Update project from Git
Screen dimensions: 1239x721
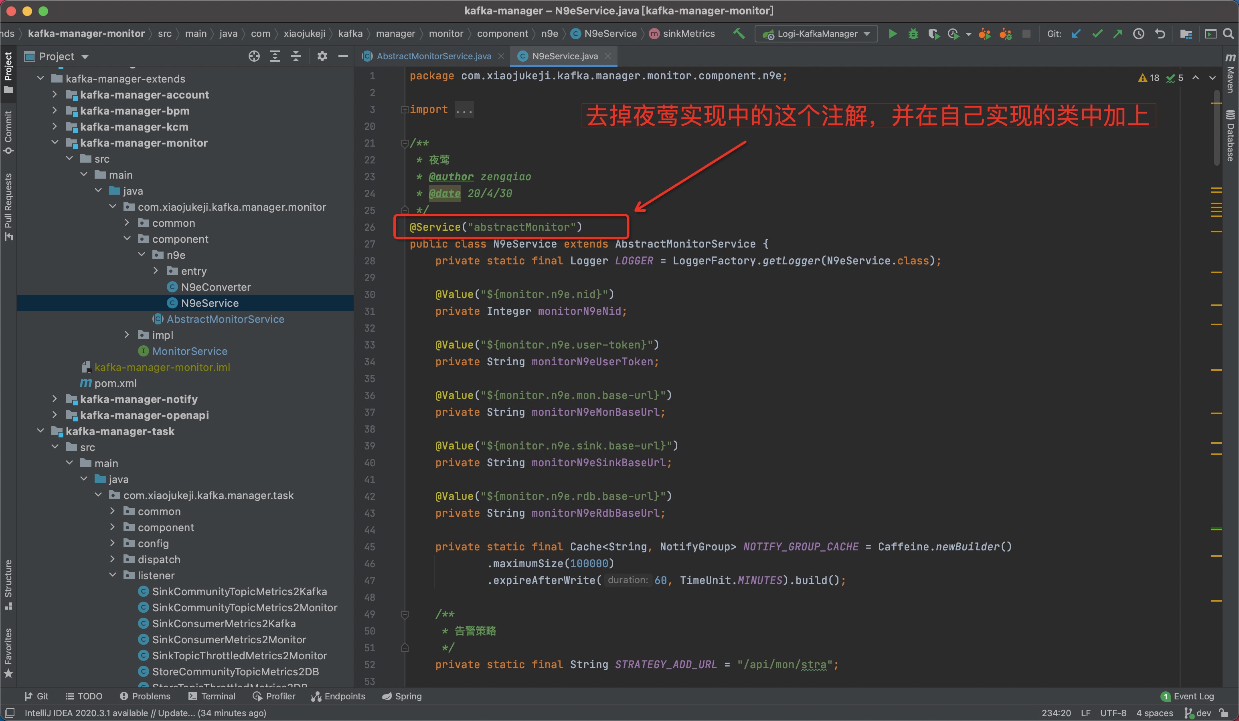pos(1076,33)
